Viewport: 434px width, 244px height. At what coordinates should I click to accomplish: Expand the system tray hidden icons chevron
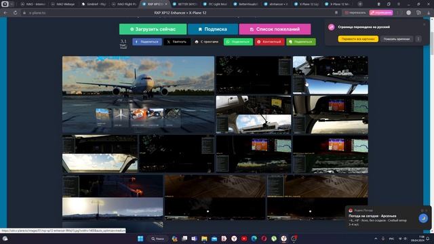click(376, 239)
